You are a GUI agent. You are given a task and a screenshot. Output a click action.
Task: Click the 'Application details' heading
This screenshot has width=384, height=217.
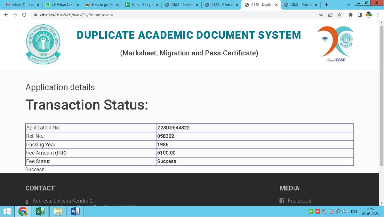60,87
